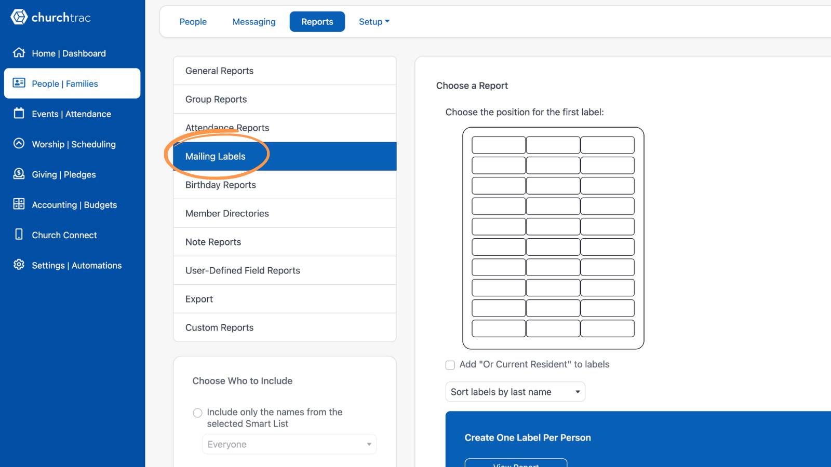Open Settings | Automations section
The width and height of the screenshot is (831, 467).
(72, 265)
